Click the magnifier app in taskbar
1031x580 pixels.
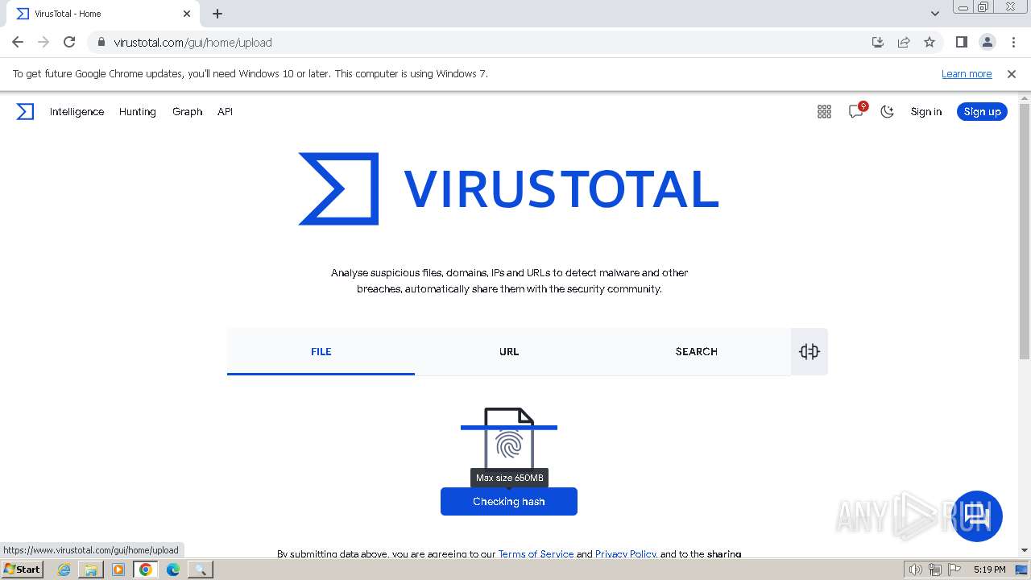pyautogui.click(x=200, y=570)
